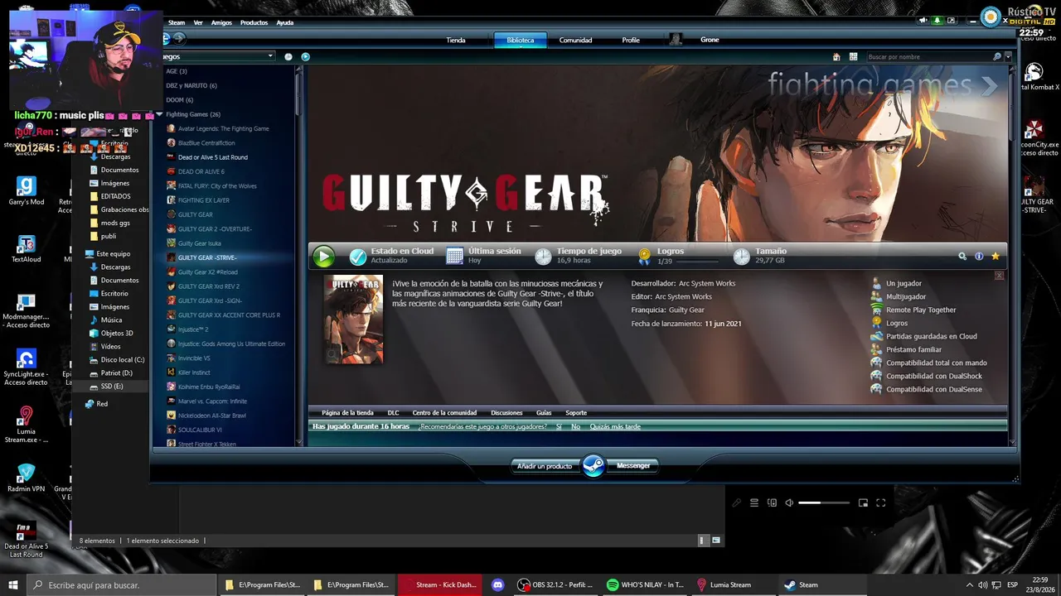Mark game as favorite with star icon
1061x596 pixels.
click(996, 257)
